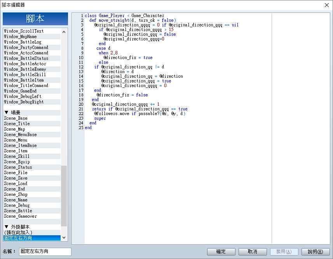Select Window_BattleStatus script
The width and height of the screenshot is (333, 259).
tap(32, 58)
